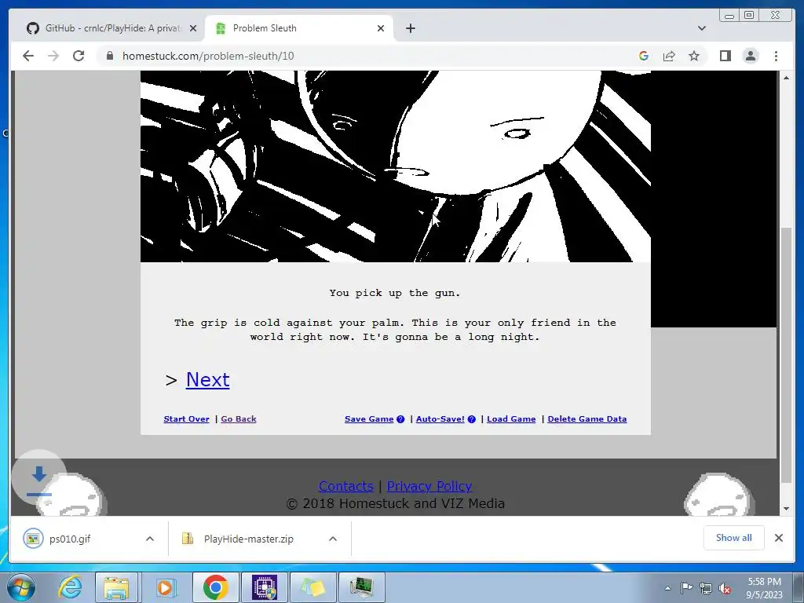Open downloaded ps010.gif file
Image resolution: width=804 pixels, height=603 pixels.
pos(70,539)
